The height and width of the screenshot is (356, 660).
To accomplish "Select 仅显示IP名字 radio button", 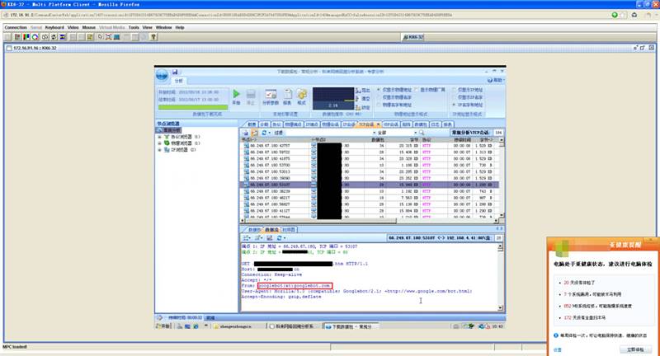I will pos(454,97).
